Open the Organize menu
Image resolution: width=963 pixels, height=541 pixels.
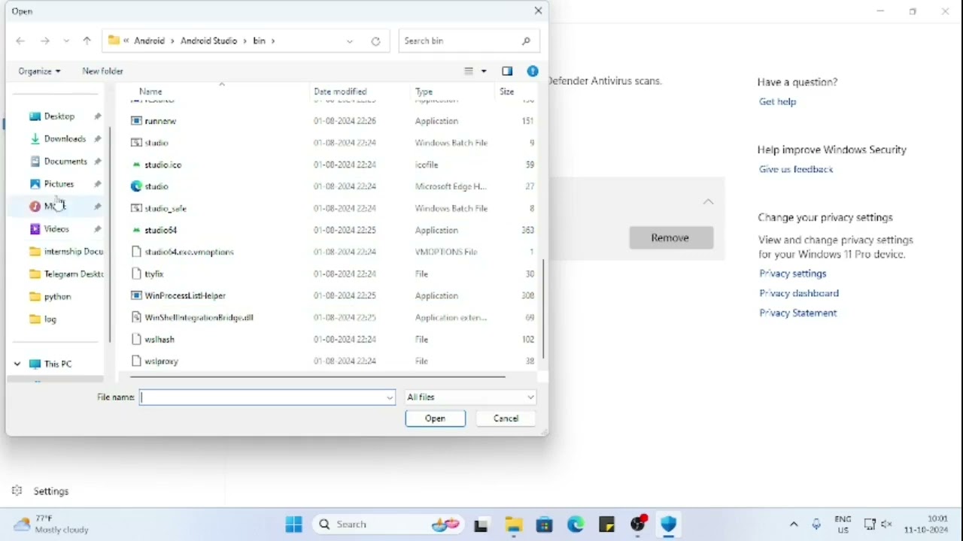tap(39, 71)
